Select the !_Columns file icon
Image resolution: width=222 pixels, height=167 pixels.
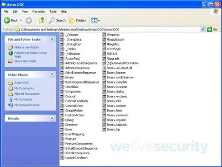coord(62,35)
